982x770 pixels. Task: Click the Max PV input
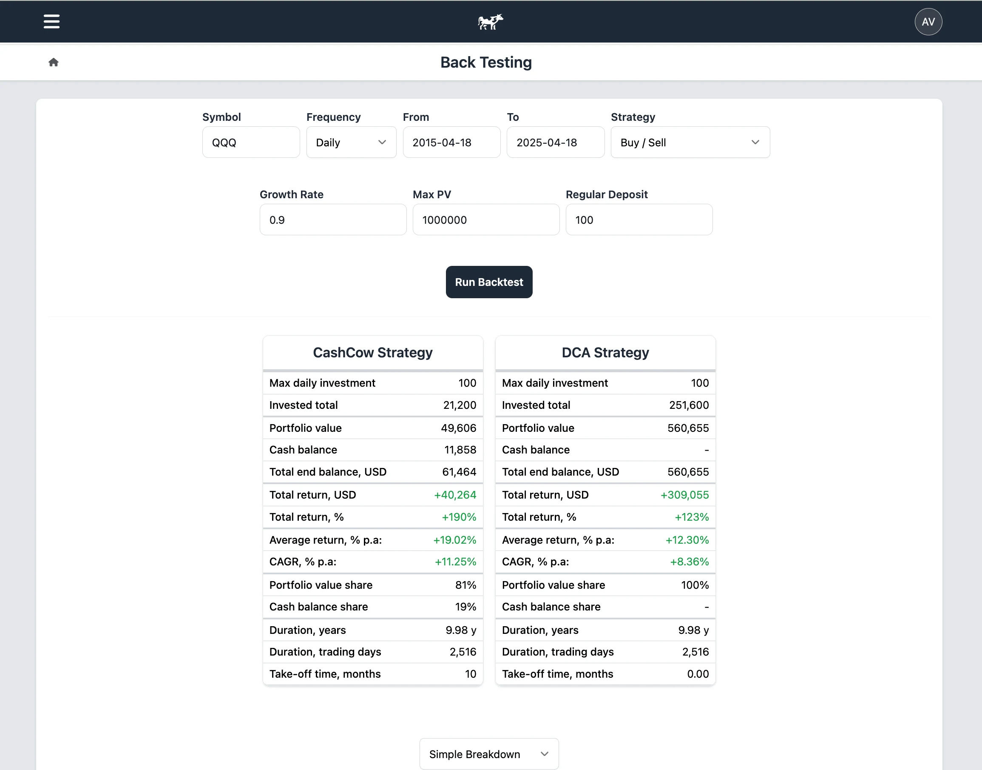coord(485,220)
